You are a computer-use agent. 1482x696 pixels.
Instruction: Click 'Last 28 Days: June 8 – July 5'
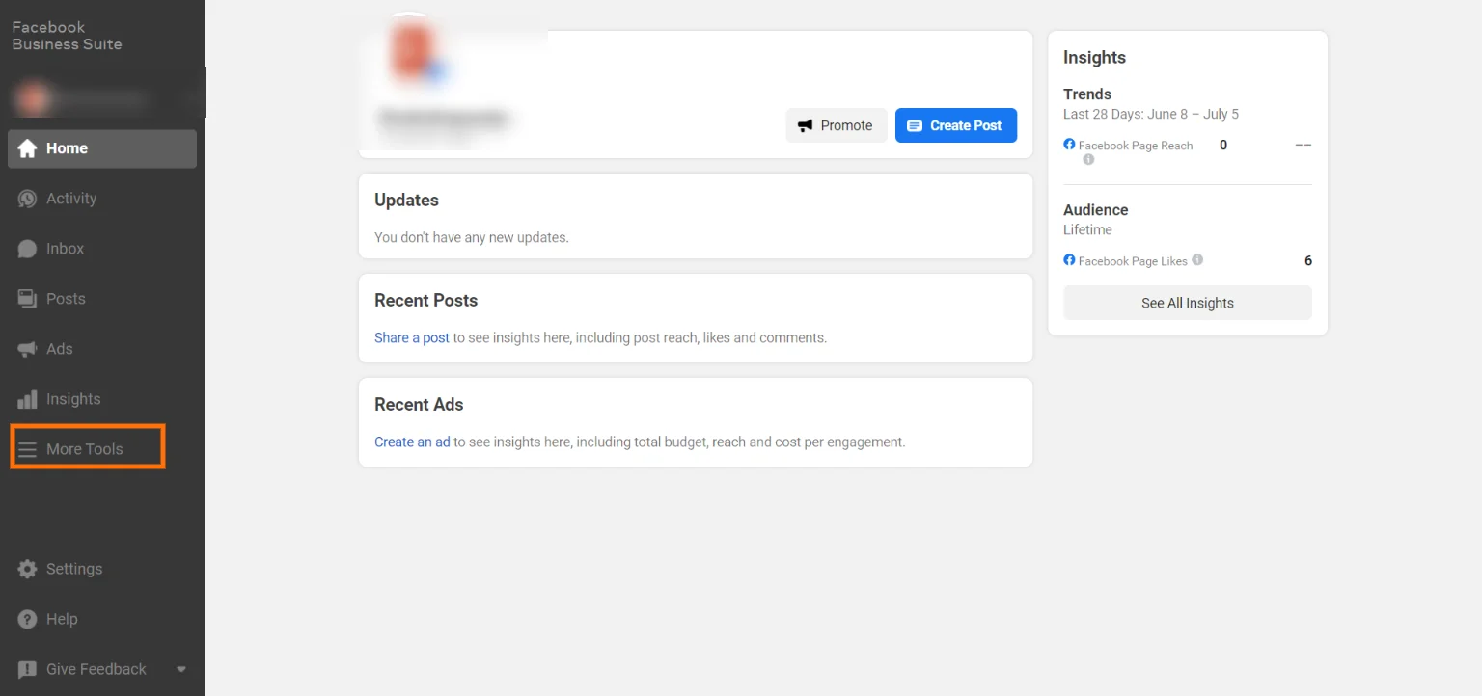click(1151, 114)
